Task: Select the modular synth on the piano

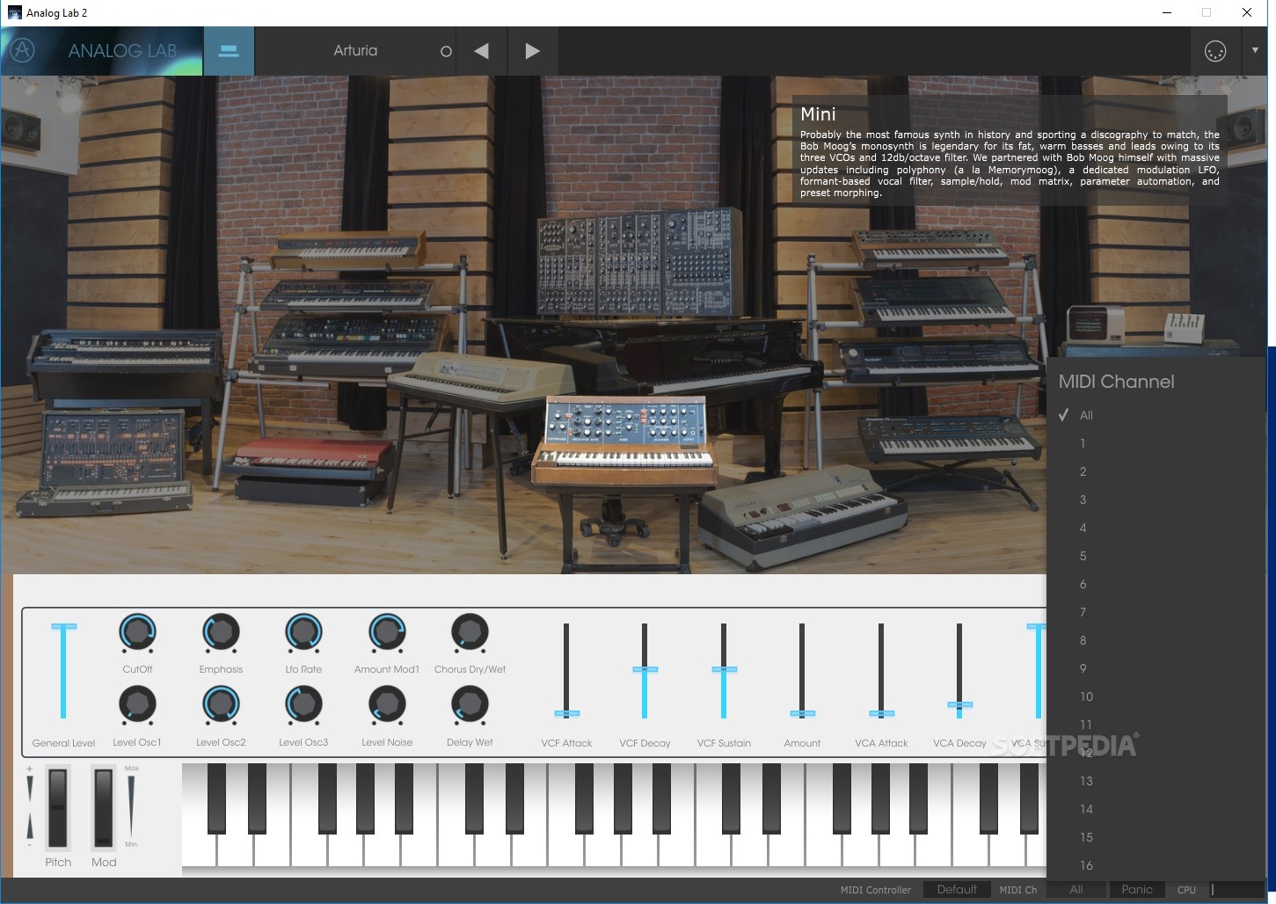Action: click(639, 261)
